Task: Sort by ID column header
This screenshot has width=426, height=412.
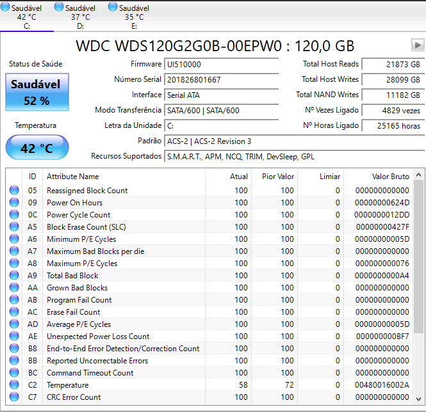Action: point(32,177)
